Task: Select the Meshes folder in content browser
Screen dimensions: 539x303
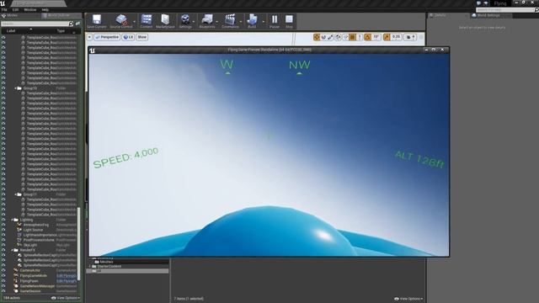Action: point(106,262)
